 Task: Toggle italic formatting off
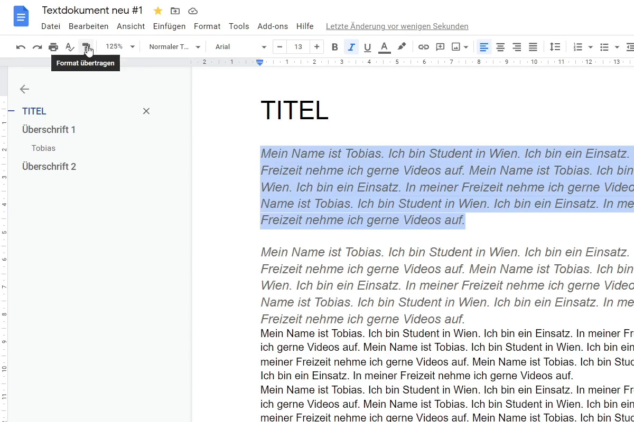pos(351,47)
